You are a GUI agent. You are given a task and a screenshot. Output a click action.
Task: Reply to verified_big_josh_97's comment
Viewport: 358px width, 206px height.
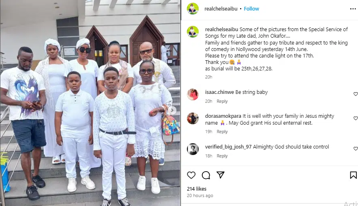222,156
